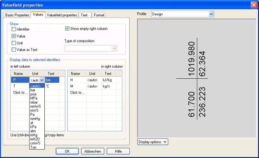This screenshot has height=158, width=259.
Task: Click 'Click to ...' in right column table
Action: pos(77,93)
